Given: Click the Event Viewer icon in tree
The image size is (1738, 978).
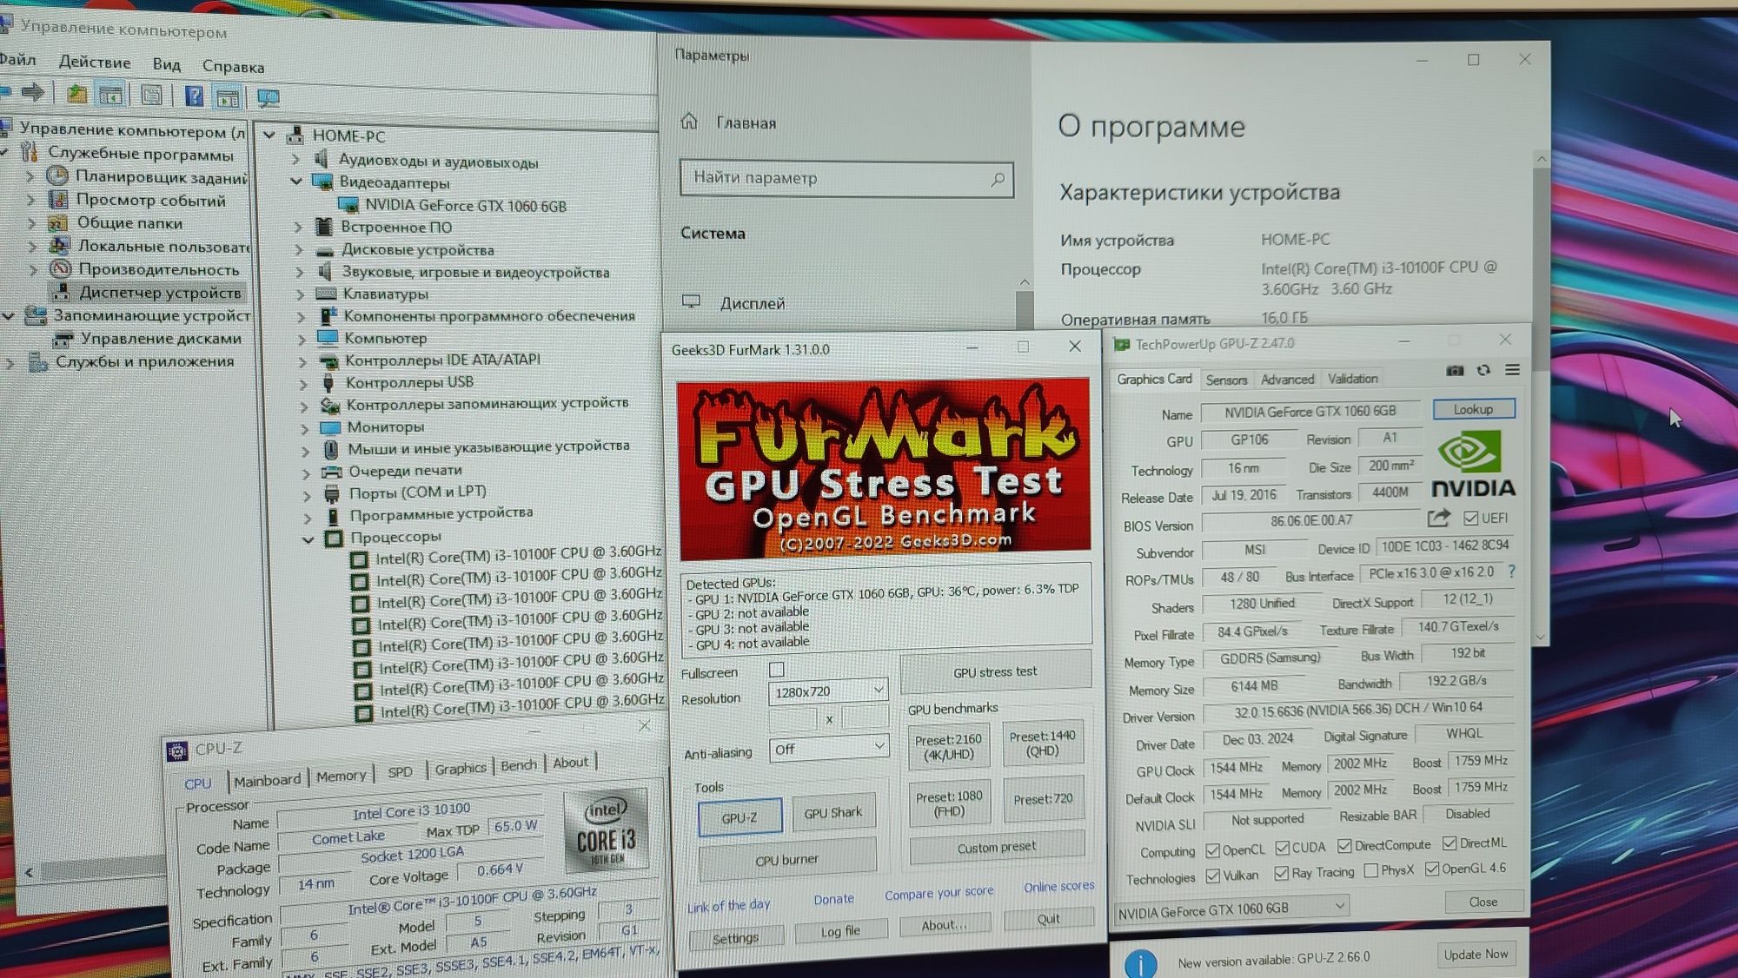Looking at the screenshot, I should [58, 200].
